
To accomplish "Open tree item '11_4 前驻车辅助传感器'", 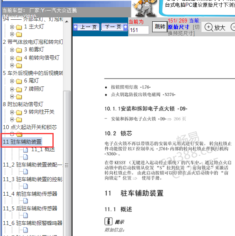I will [30, 194].
